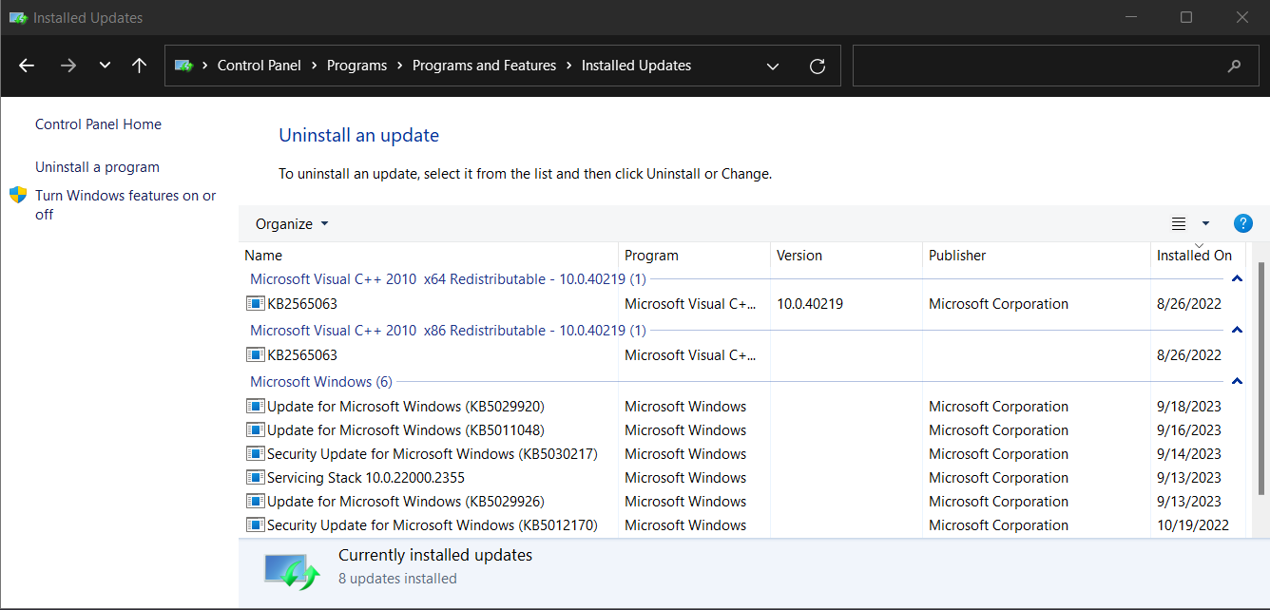Click version 10.0.40219 cell
Screen dimensions: 1270x610
coord(810,304)
